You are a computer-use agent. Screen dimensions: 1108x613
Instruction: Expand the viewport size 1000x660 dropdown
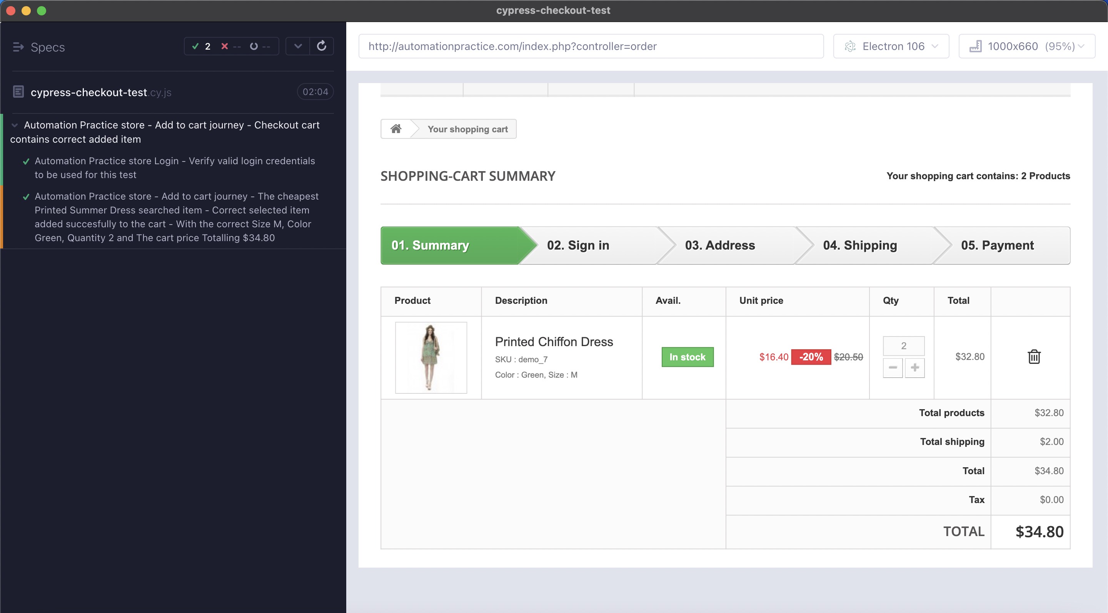[1029, 46]
